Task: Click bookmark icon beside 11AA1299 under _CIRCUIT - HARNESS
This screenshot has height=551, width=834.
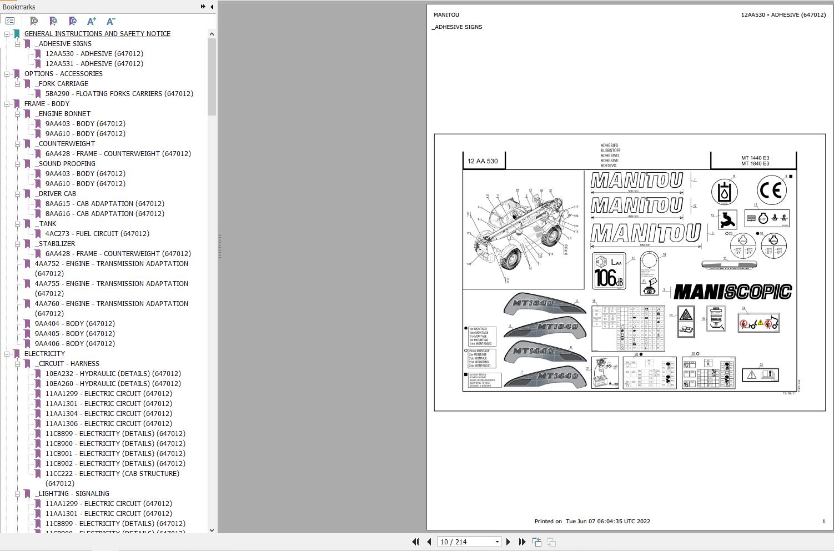Action: tap(38, 394)
